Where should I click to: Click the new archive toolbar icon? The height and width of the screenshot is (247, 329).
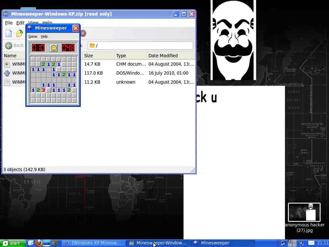pos(9,33)
